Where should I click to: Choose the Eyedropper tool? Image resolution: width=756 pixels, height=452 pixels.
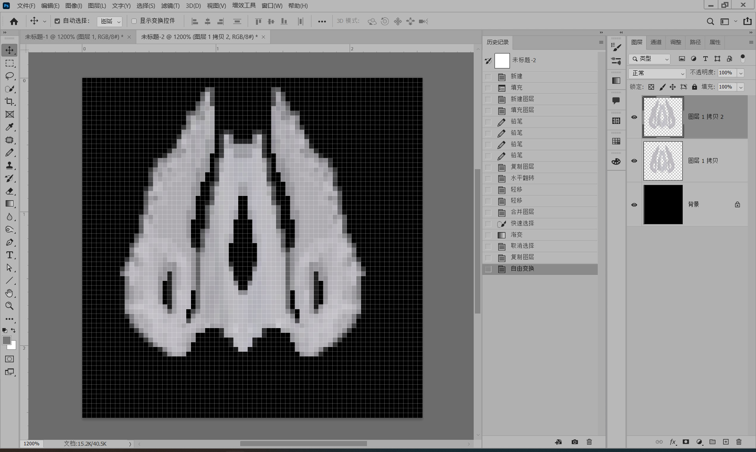(9, 127)
